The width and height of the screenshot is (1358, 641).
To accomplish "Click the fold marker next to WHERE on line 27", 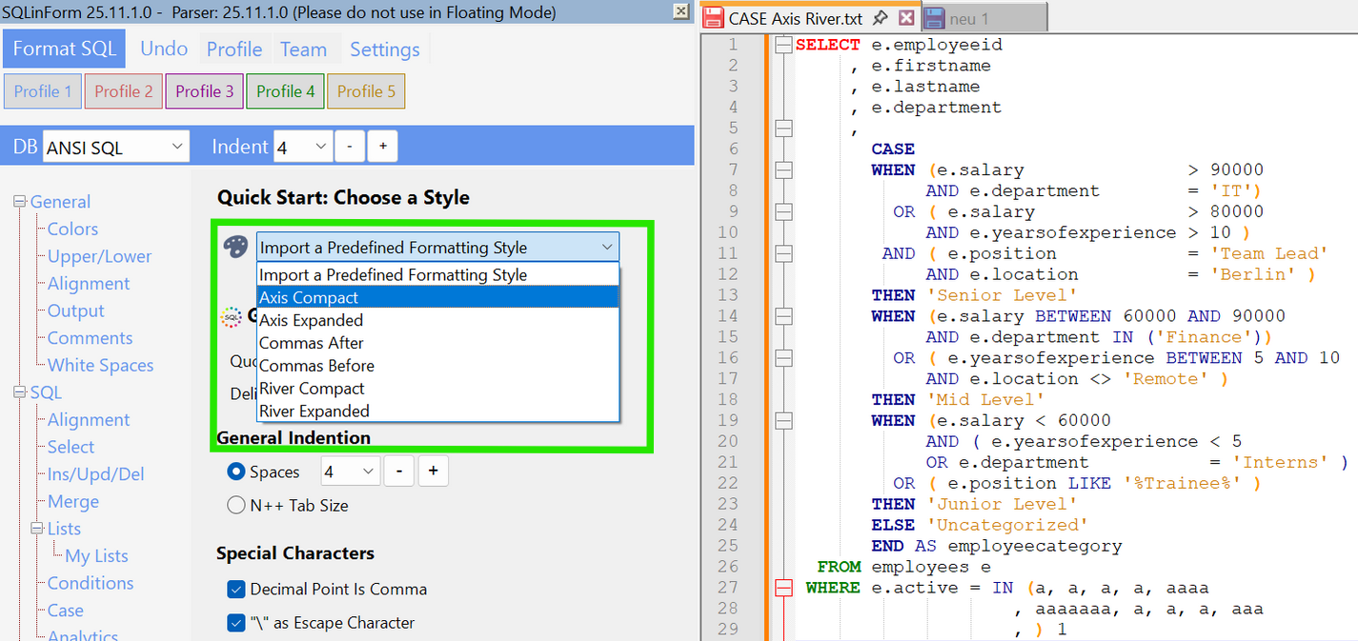I will click(x=782, y=588).
